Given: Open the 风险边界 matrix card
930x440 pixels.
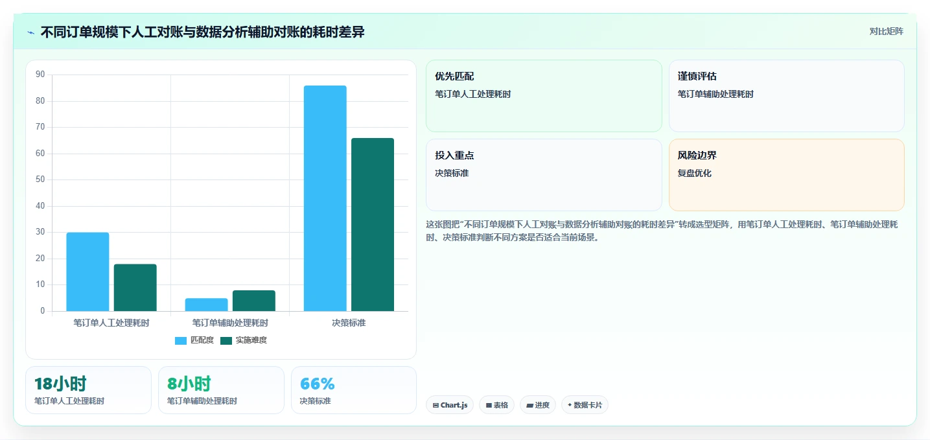Looking at the screenshot, I should (x=786, y=175).
